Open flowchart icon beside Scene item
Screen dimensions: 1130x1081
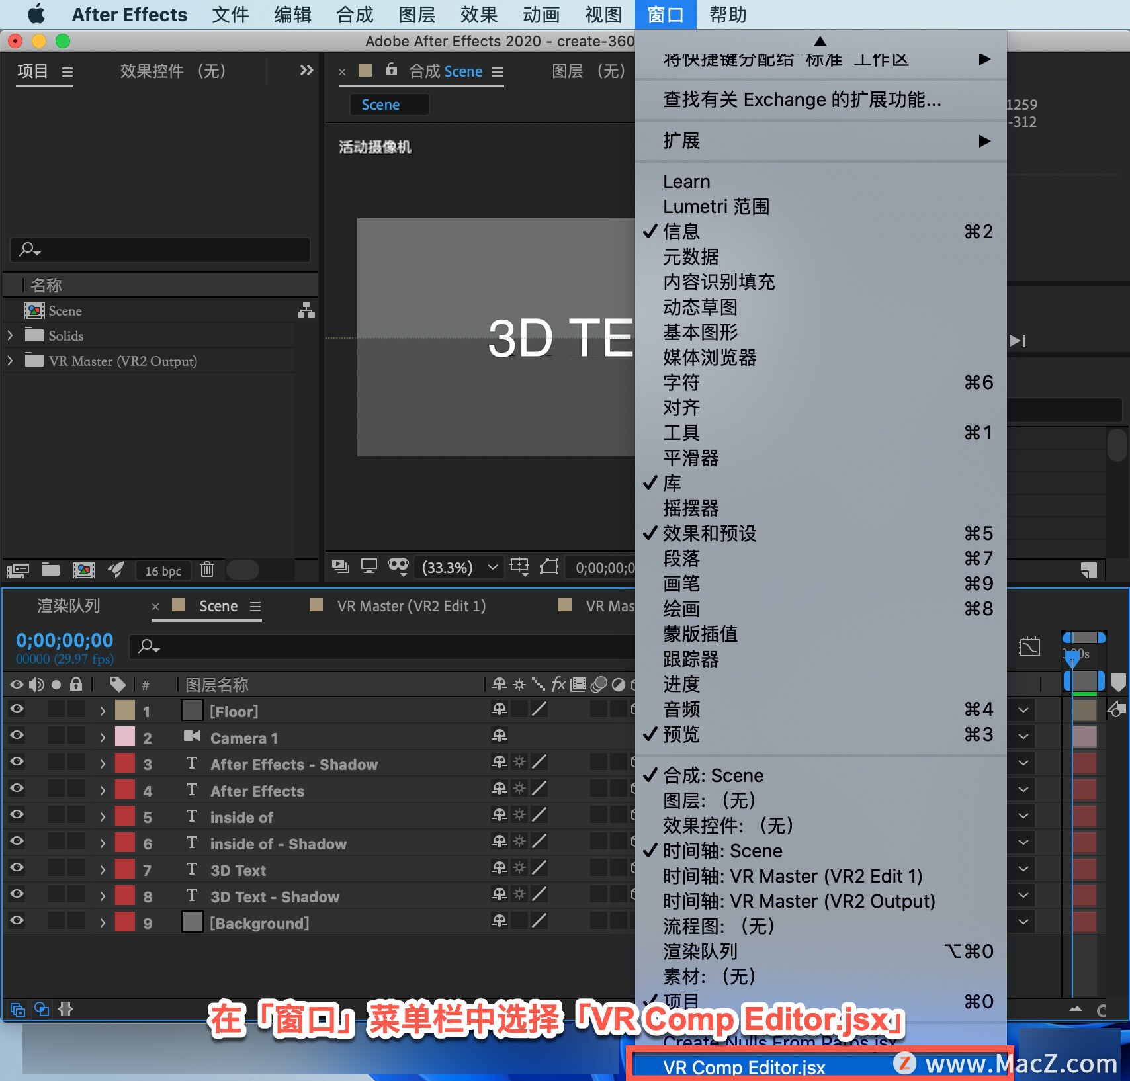306,310
